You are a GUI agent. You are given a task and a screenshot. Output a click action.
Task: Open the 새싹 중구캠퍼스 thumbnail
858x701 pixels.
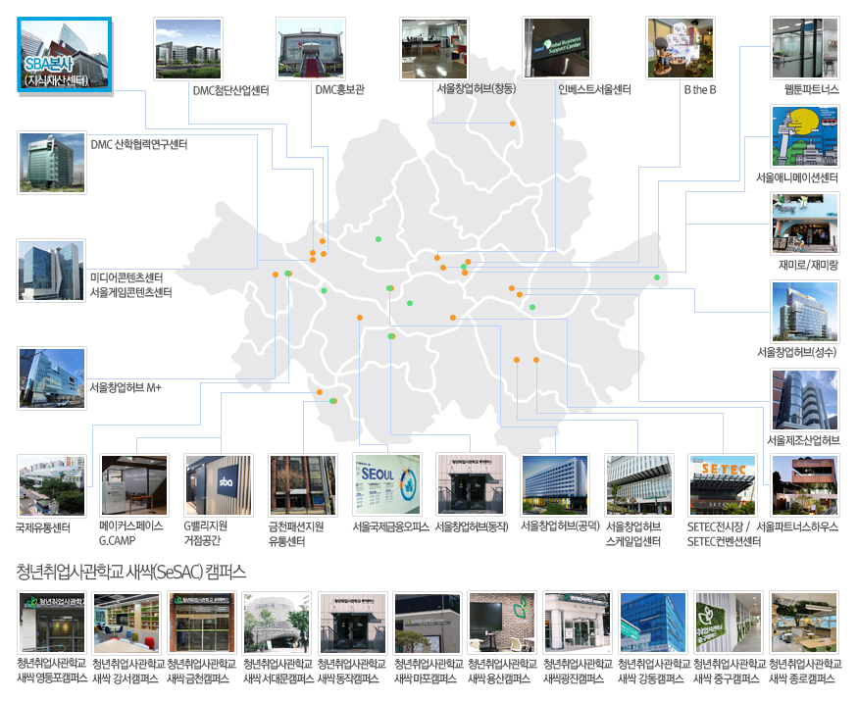pyautogui.click(x=729, y=624)
